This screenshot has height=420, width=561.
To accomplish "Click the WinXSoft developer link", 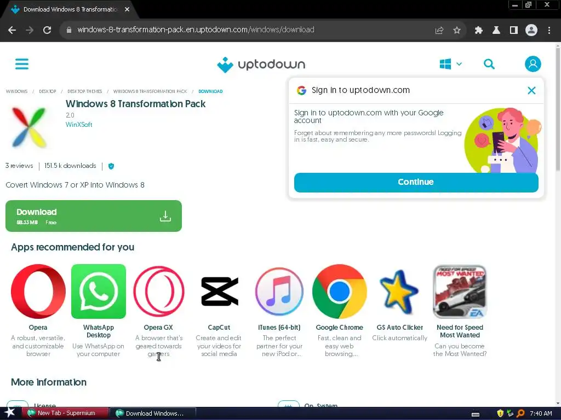I will tap(79, 125).
